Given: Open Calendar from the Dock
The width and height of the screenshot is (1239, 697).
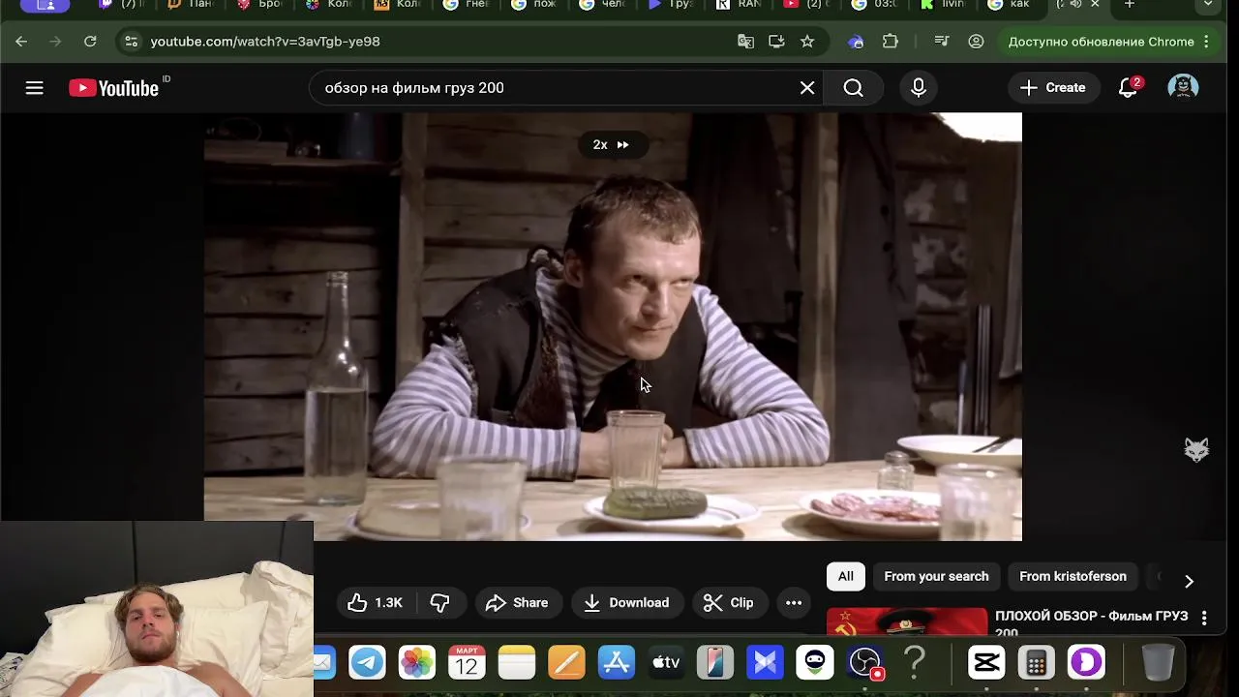Looking at the screenshot, I should click(x=467, y=663).
